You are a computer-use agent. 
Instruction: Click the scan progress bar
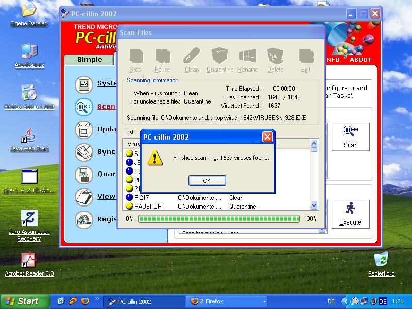(x=219, y=219)
